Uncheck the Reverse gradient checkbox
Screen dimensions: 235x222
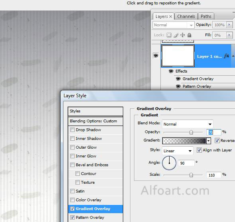click(217, 140)
